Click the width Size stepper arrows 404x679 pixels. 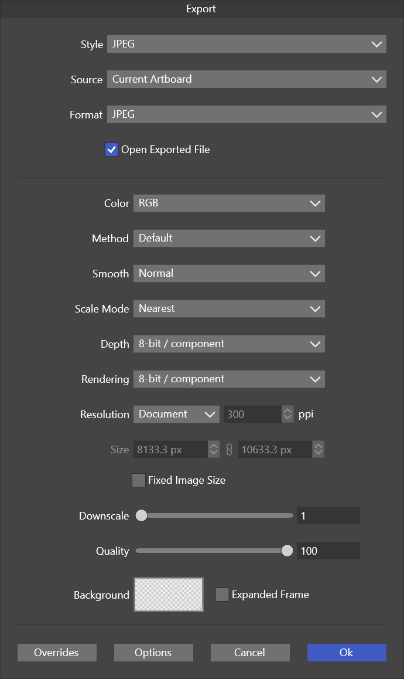tap(214, 449)
